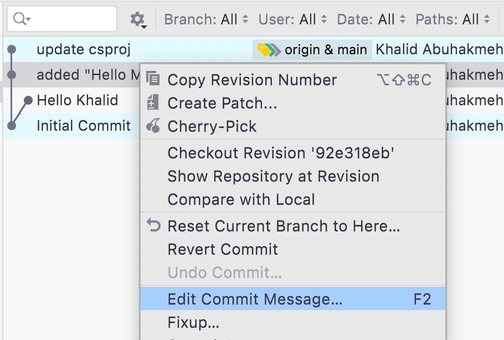Click the Create Patch icon
The width and height of the screenshot is (504, 340).
click(x=152, y=102)
